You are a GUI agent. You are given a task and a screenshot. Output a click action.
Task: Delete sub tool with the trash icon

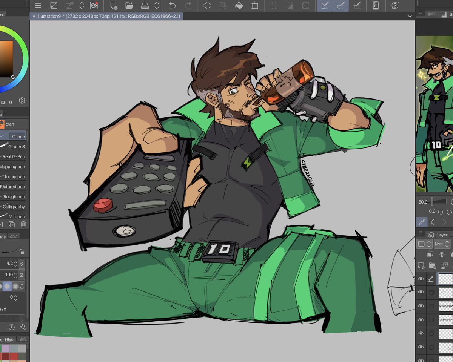[23, 224]
